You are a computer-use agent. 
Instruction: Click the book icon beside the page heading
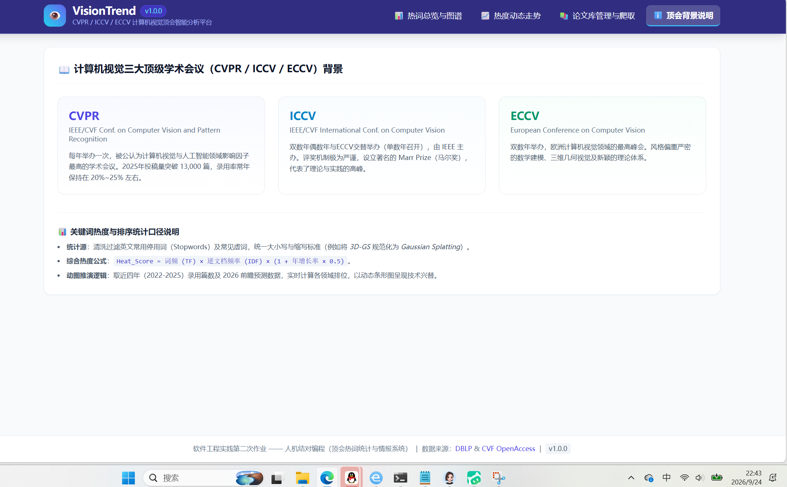coord(64,69)
